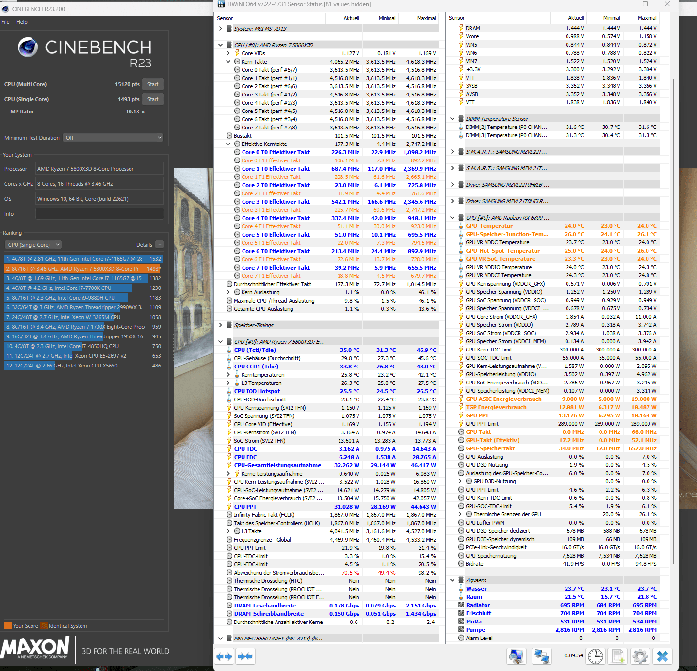Click the lightning icon beside DRAM voltage

pyautogui.click(x=461, y=28)
